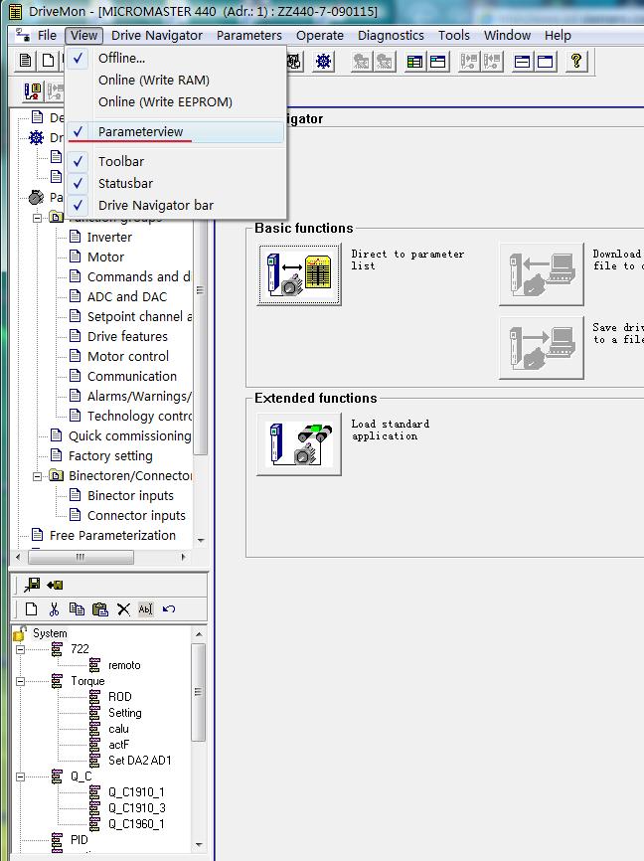
Task: Collapse the Torque tree node
Action: [20, 681]
